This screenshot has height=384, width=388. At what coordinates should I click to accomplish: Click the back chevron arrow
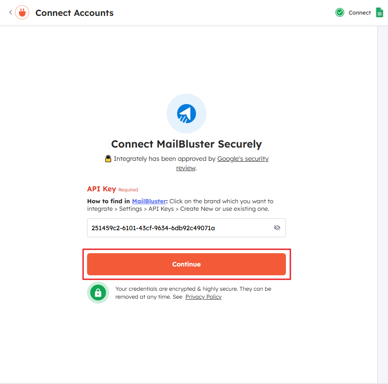[x=10, y=12]
